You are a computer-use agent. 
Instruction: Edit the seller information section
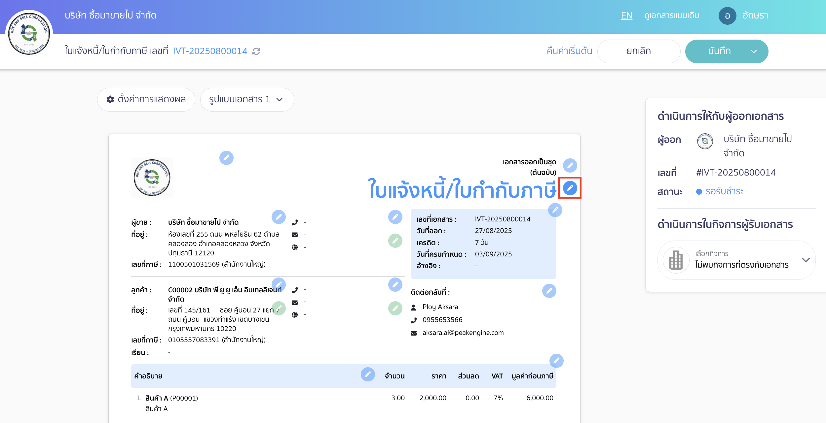coord(279,217)
